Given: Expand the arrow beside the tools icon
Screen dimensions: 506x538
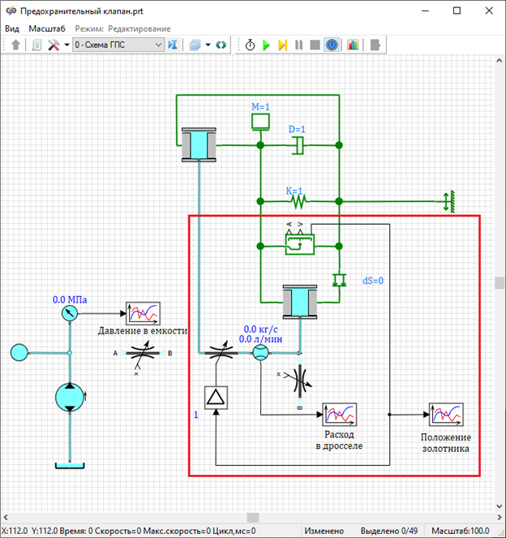Looking at the screenshot, I should [66, 45].
